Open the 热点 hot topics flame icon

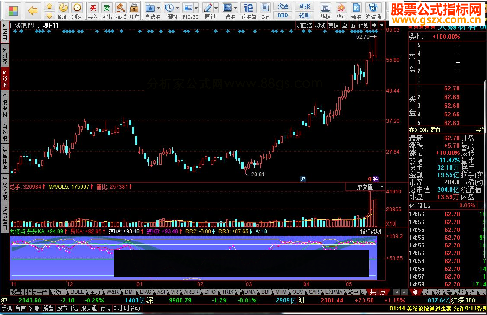(341, 11)
